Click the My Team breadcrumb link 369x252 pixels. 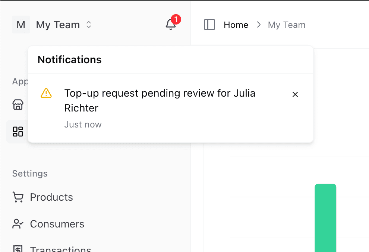coord(287,25)
